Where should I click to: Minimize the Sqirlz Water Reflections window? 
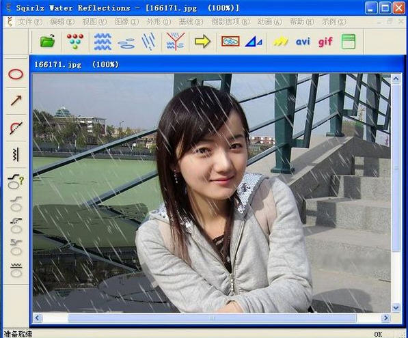click(x=371, y=8)
